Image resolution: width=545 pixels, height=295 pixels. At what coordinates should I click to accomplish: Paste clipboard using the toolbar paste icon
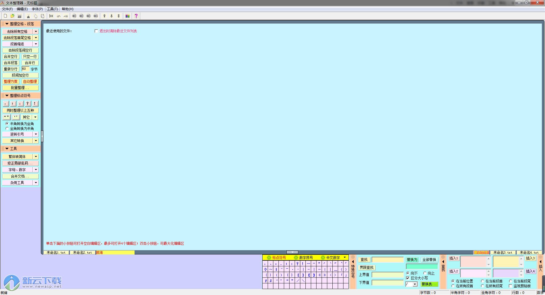[x=43, y=16]
